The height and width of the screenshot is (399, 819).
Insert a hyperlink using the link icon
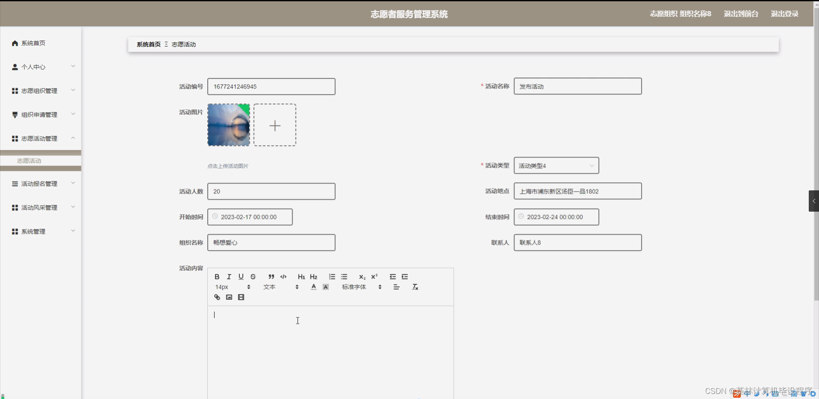click(217, 297)
